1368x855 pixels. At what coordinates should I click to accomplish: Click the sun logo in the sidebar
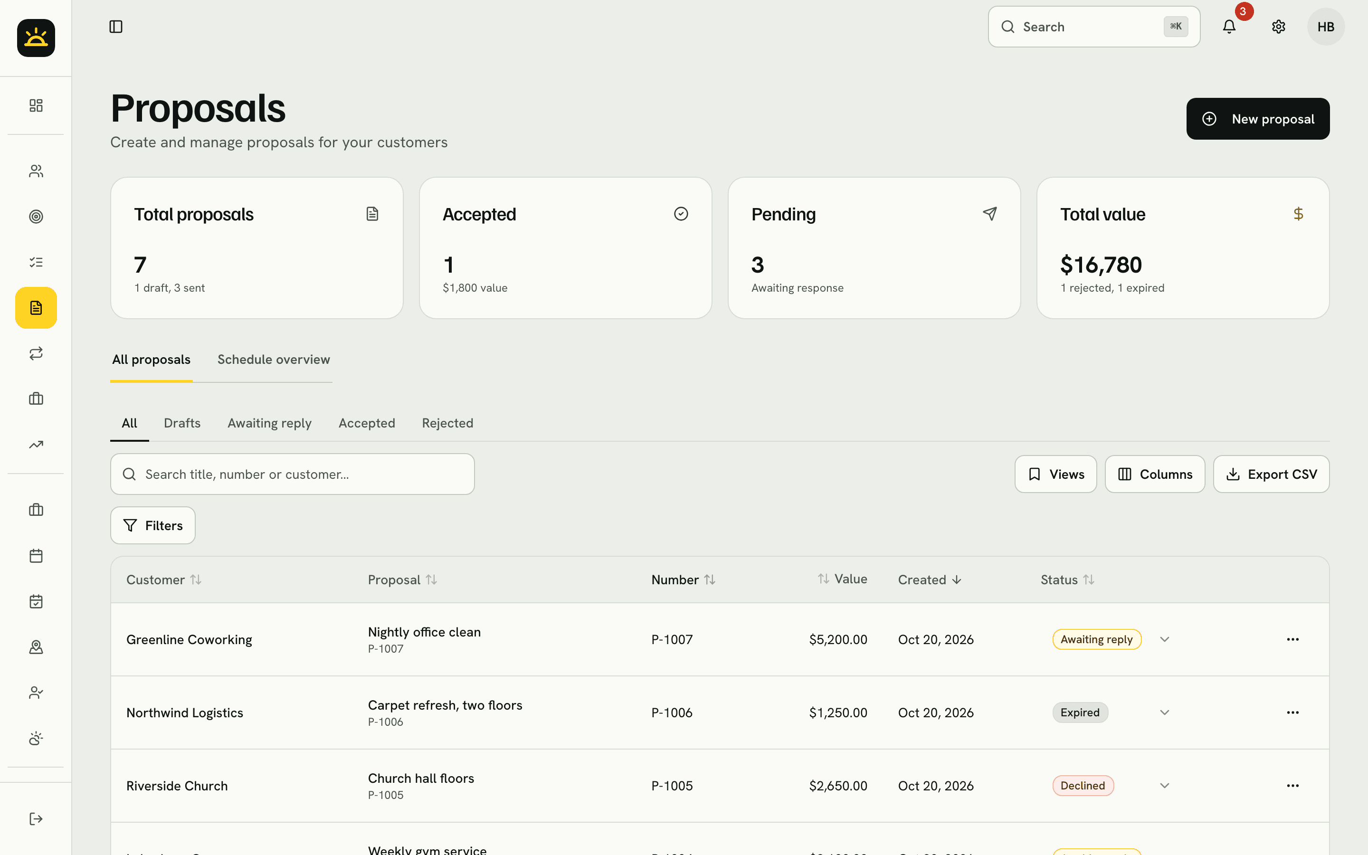(x=36, y=38)
